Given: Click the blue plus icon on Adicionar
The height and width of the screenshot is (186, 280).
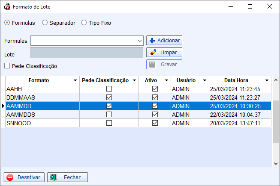Looking at the screenshot, I should coord(152,41).
